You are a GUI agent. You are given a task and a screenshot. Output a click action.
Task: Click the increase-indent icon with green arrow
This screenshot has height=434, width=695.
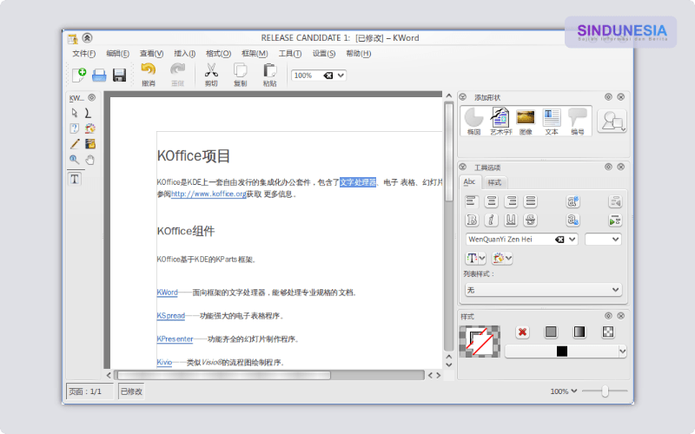coord(615,220)
